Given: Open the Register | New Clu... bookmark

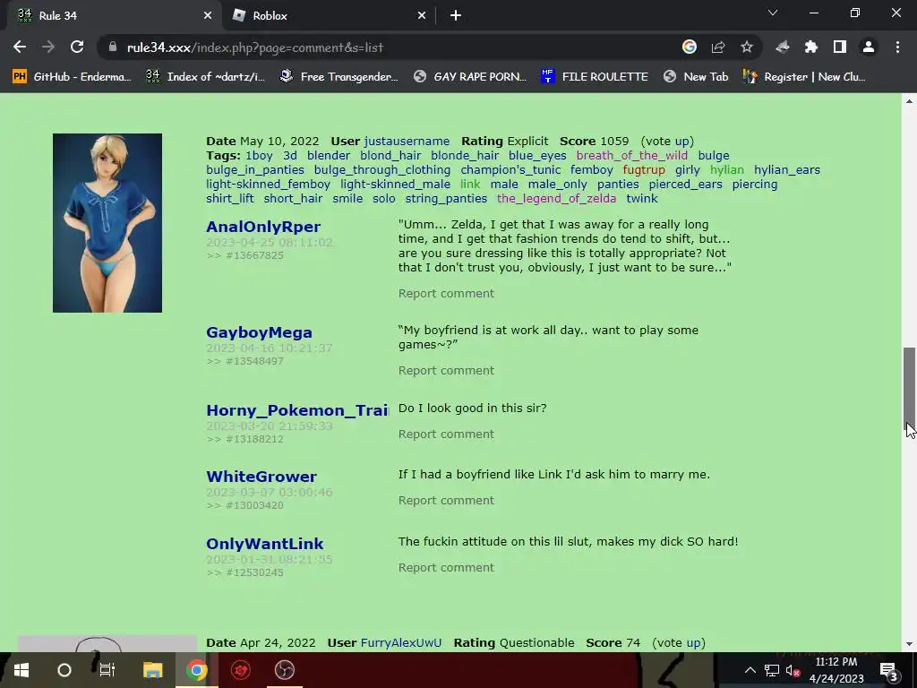Looking at the screenshot, I should [x=804, y=77].
